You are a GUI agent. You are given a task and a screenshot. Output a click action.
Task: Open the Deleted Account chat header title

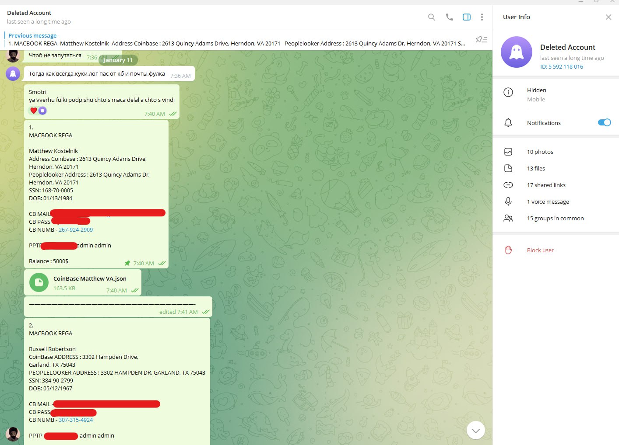[29, 13]
